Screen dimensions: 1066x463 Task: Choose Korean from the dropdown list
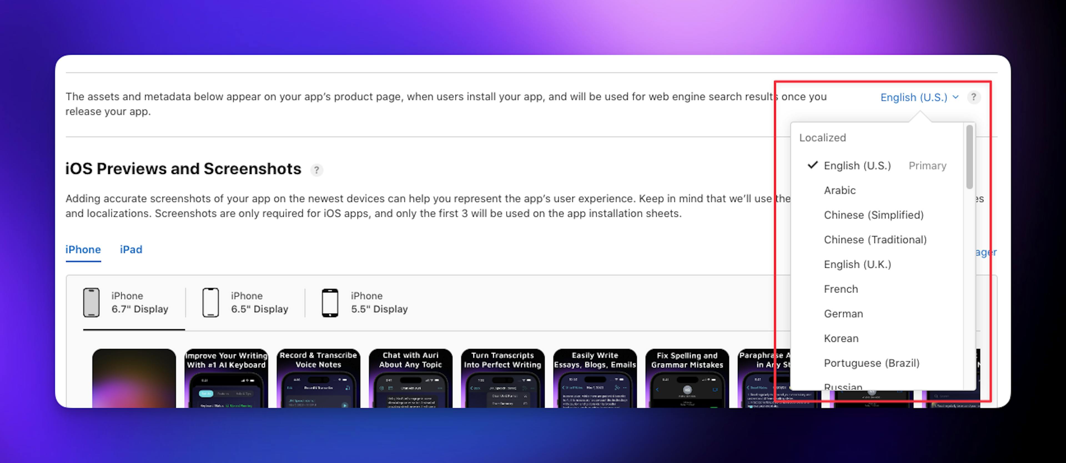(x=841, y=338)
